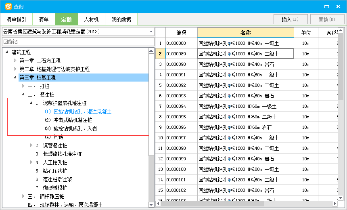
Task: Select row number 1 header
Action: 161,43
